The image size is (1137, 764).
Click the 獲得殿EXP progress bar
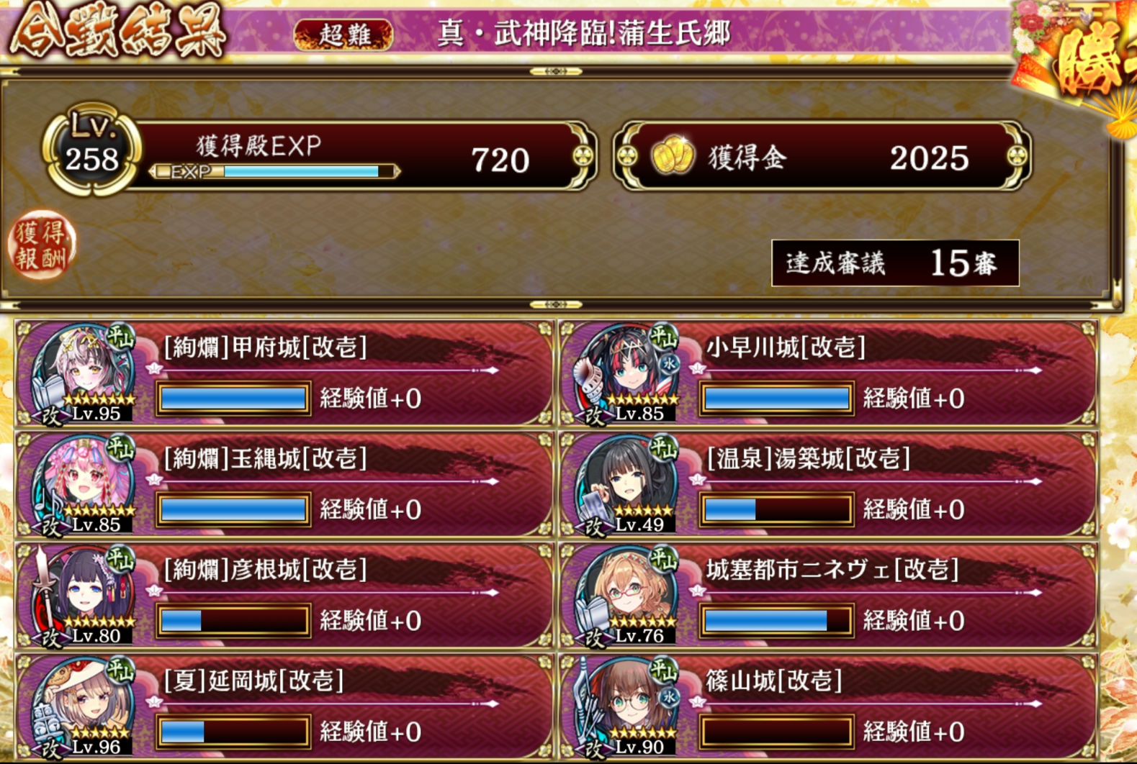coord(274,171)
